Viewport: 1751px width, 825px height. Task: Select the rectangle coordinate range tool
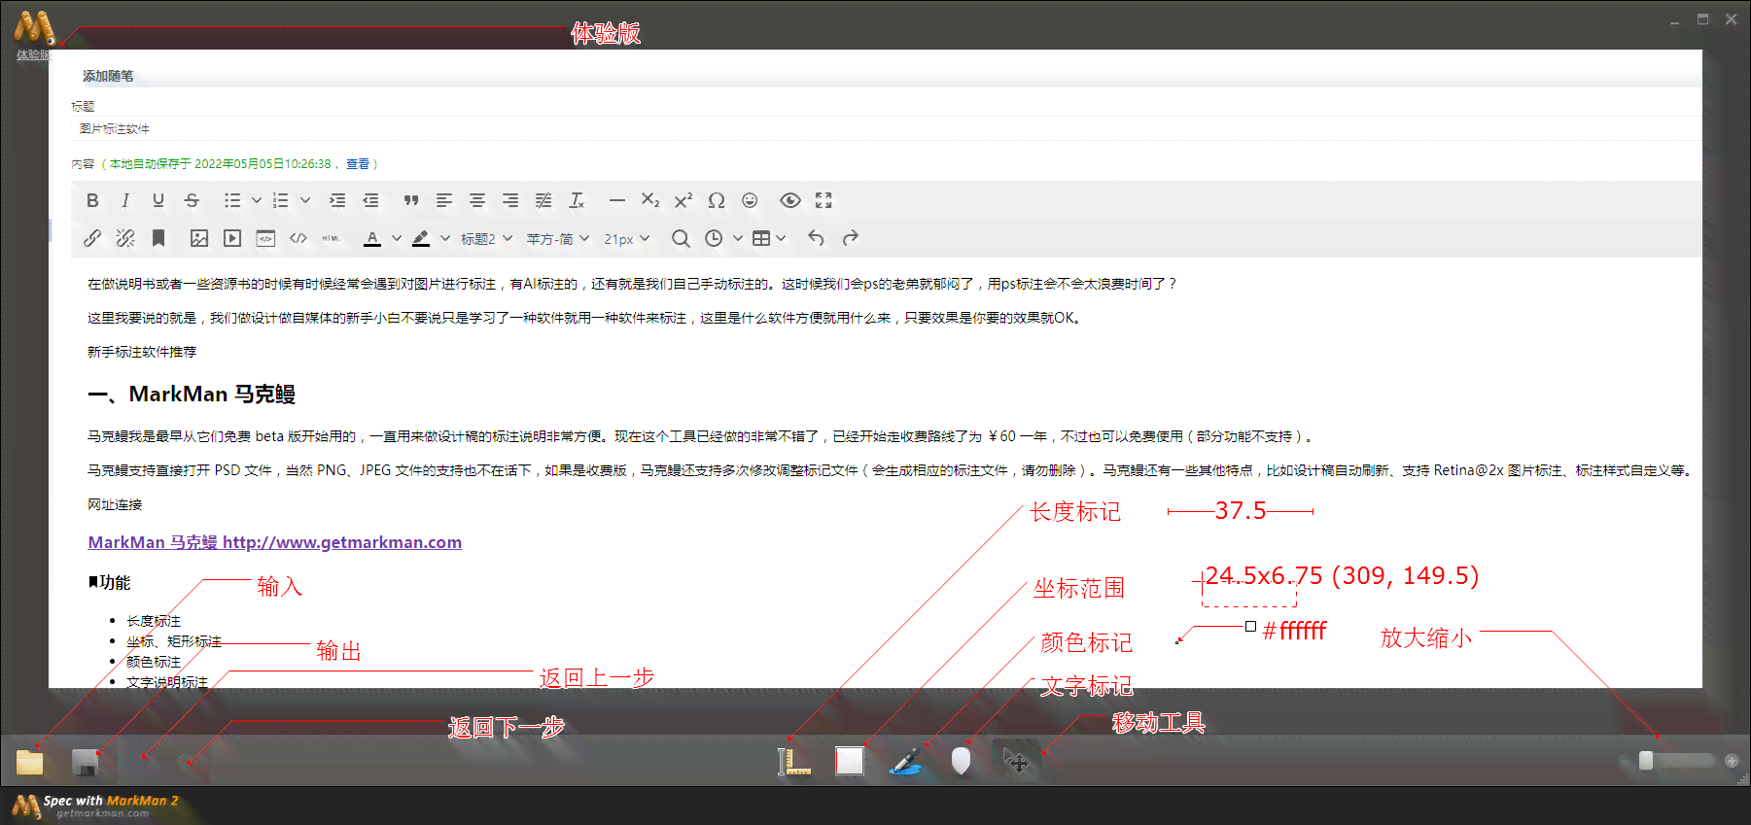tap(850, 761)
